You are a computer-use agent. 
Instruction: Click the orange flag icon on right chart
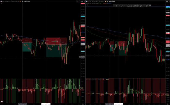(106, 1)
